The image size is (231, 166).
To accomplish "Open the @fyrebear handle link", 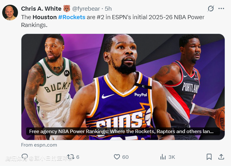I will 86,8.
